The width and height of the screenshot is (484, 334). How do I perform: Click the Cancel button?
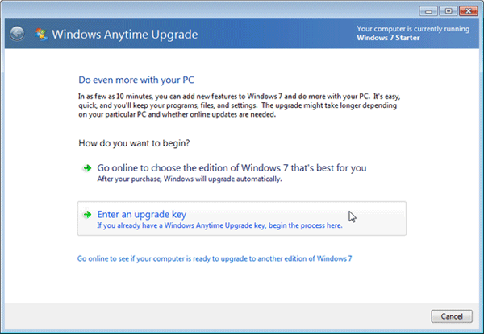[452, 316]
